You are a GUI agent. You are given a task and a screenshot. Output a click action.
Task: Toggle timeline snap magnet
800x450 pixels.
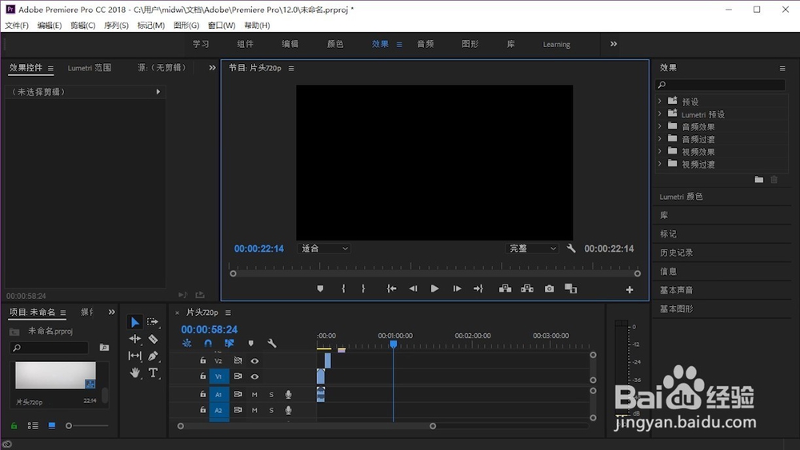[208, 344]
